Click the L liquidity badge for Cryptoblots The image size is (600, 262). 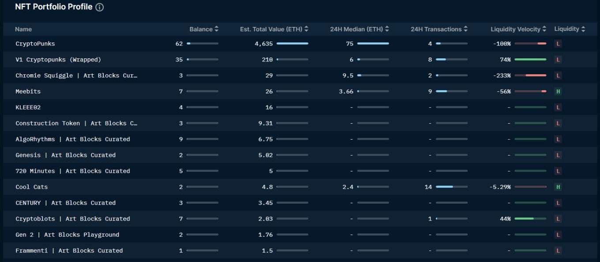(x=558, y=219)
